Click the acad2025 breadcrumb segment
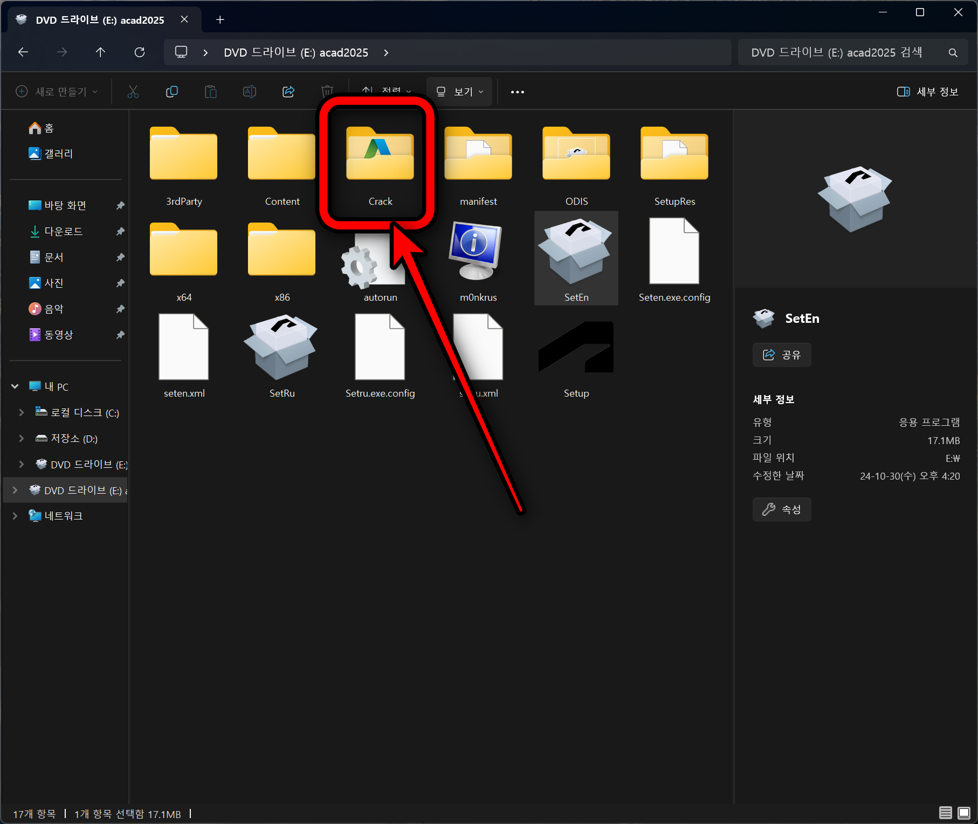Image resolution: width=978 pixels, height=824 pixels. click(296, 53)
